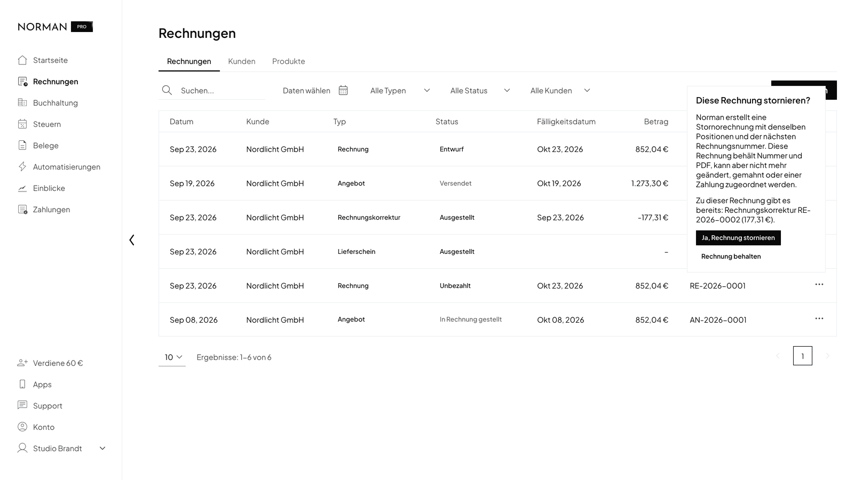This screenshot has height=480, width=854.
Task: Expand the Alle Status filter
Action: tap(480, 91)
